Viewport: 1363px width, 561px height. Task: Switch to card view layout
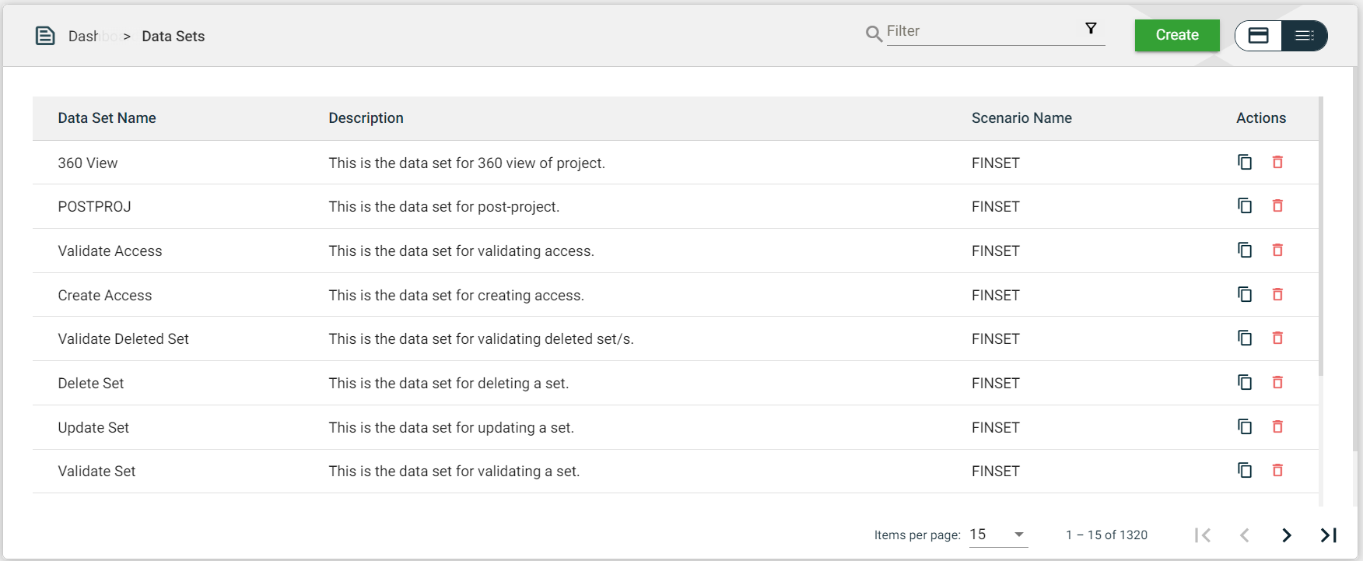click(x=1259, y=36)
